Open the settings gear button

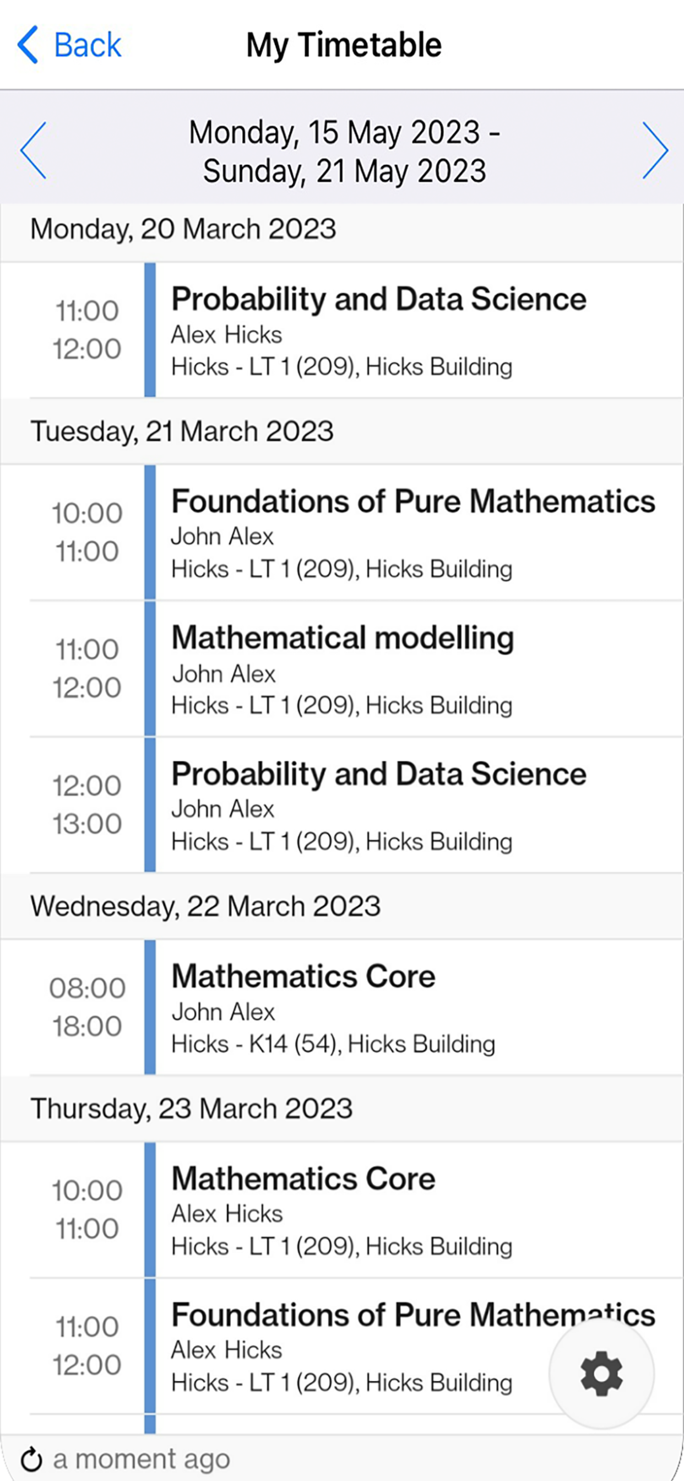point(601,1375)
